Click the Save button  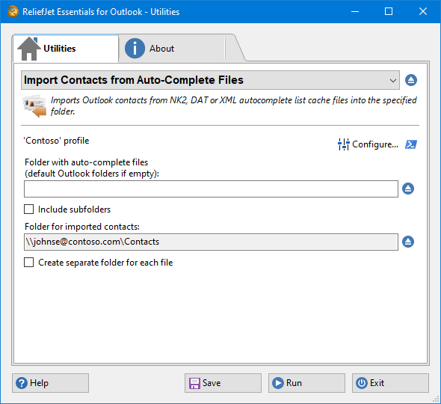click(223, 383)
